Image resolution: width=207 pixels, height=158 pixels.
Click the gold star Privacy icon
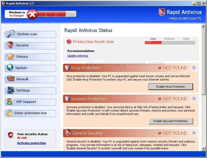10,56
